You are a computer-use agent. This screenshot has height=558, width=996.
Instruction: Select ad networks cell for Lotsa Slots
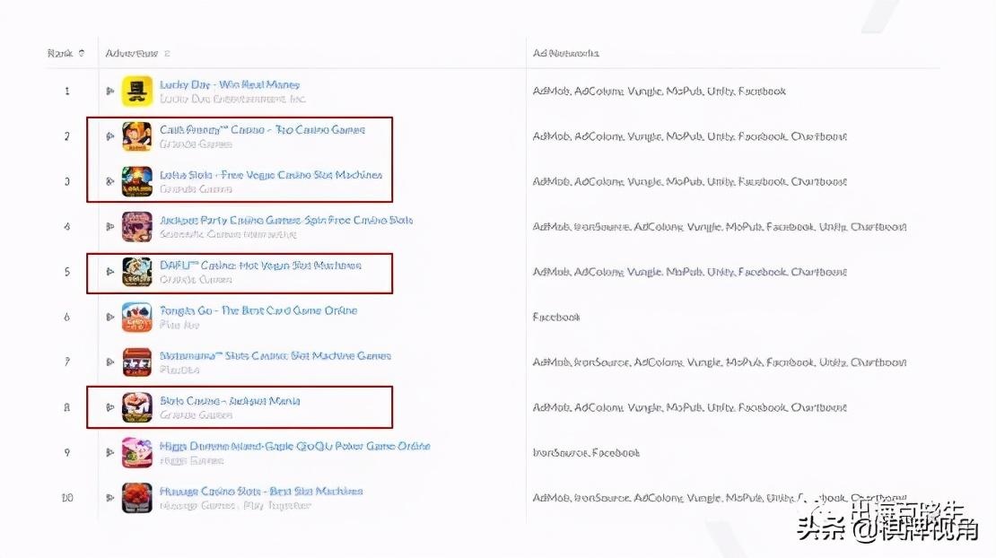(x=689, y=181)
